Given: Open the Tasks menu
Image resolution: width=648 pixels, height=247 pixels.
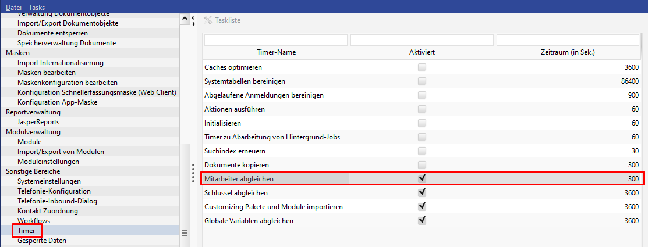Looking at the screenshot, I should pyautogui.click(x=37, y=7).
